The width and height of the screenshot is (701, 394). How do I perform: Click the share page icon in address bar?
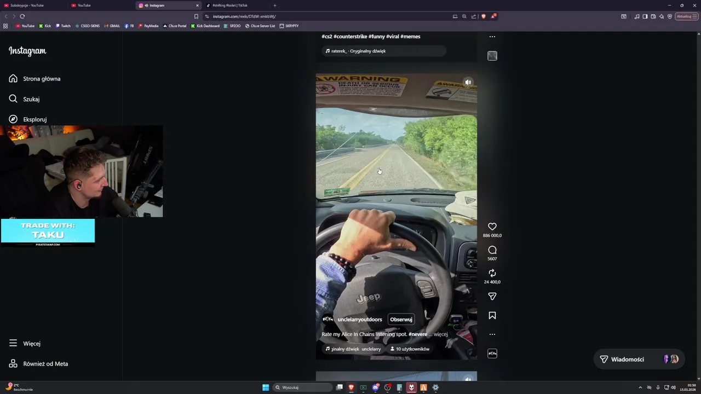tap(474, 16)
